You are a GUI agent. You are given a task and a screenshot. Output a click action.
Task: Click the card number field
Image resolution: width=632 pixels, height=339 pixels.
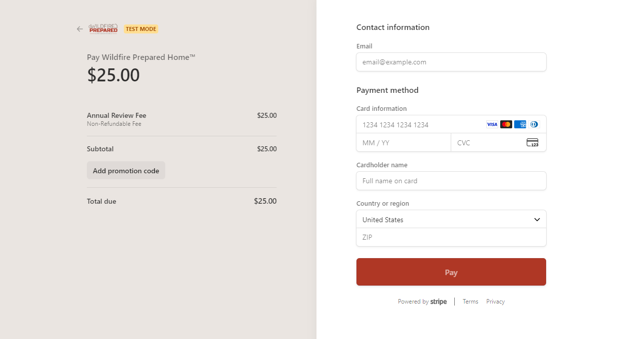point(419,125)
